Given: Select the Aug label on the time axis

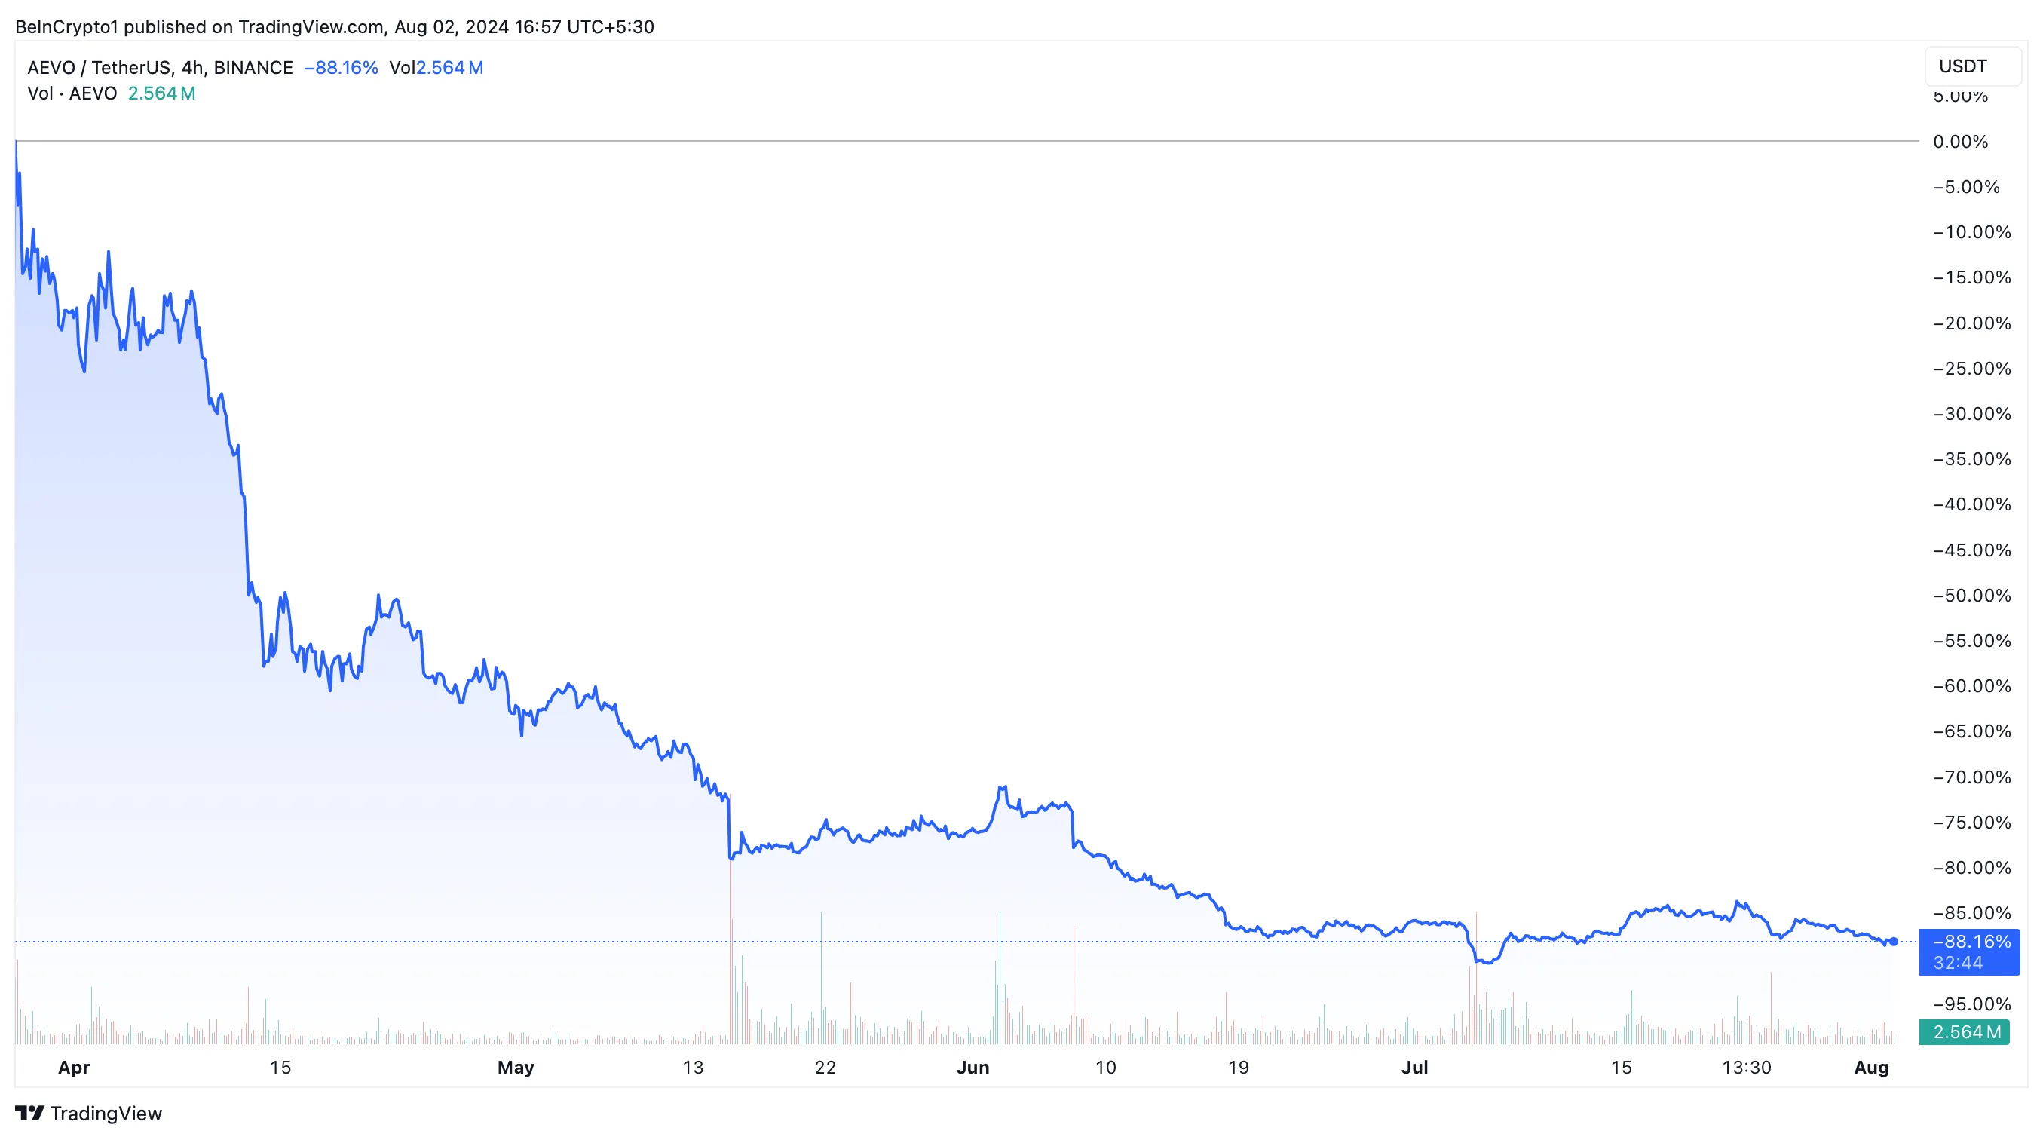Looking at the screenshot, I should [1871, 1068].
